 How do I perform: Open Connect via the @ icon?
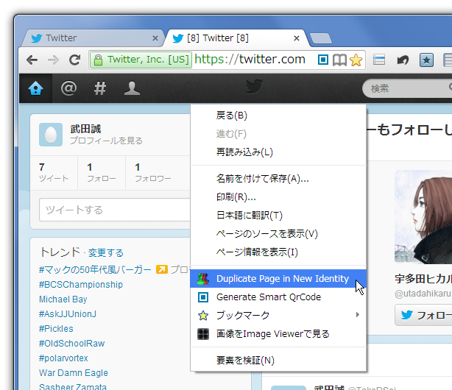(x=68, y=88)
